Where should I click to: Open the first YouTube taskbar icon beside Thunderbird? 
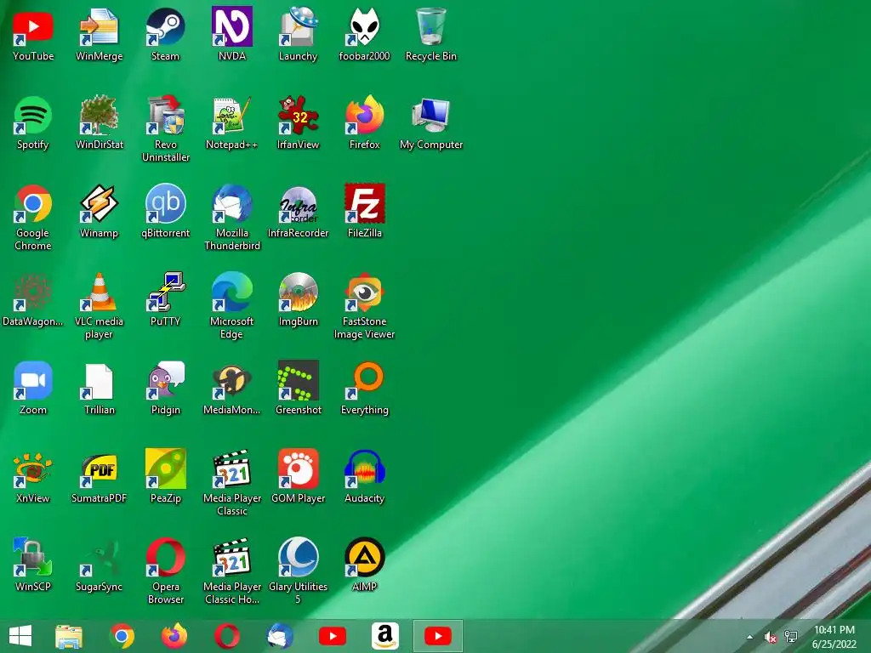(x=333, y=636)
